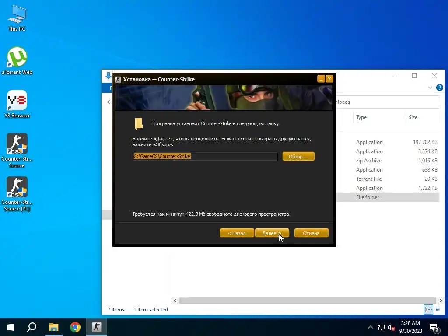Select the Counter-Strike Source desktop shortcut
448x336 pixels.
pyautogui.click(x=17, y=150)
